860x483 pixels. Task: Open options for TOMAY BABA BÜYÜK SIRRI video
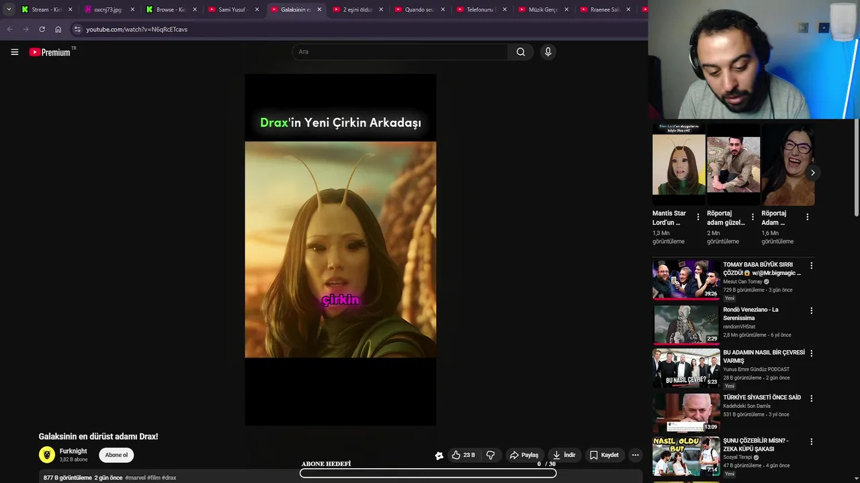811,266
